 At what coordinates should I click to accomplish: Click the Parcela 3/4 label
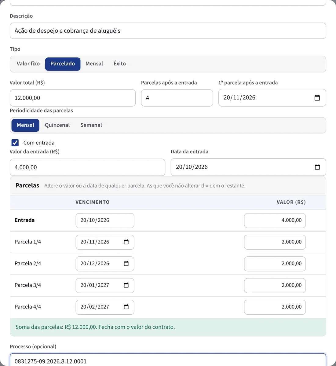tap(28, 285)
